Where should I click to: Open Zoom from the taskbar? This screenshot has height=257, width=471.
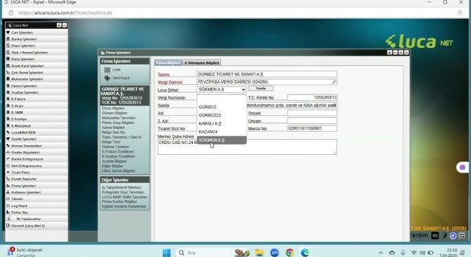275,253
